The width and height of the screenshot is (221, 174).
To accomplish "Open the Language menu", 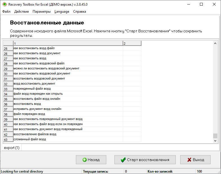I will point(62,12).
